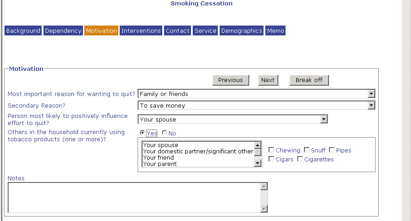Select 'Your friend' in the household list

click(158, 158)
